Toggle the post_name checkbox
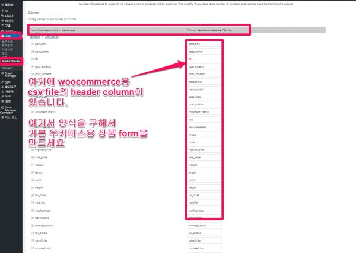Image resolution: width=356 pixels, height=253 pixels. [x=33, y=52]
